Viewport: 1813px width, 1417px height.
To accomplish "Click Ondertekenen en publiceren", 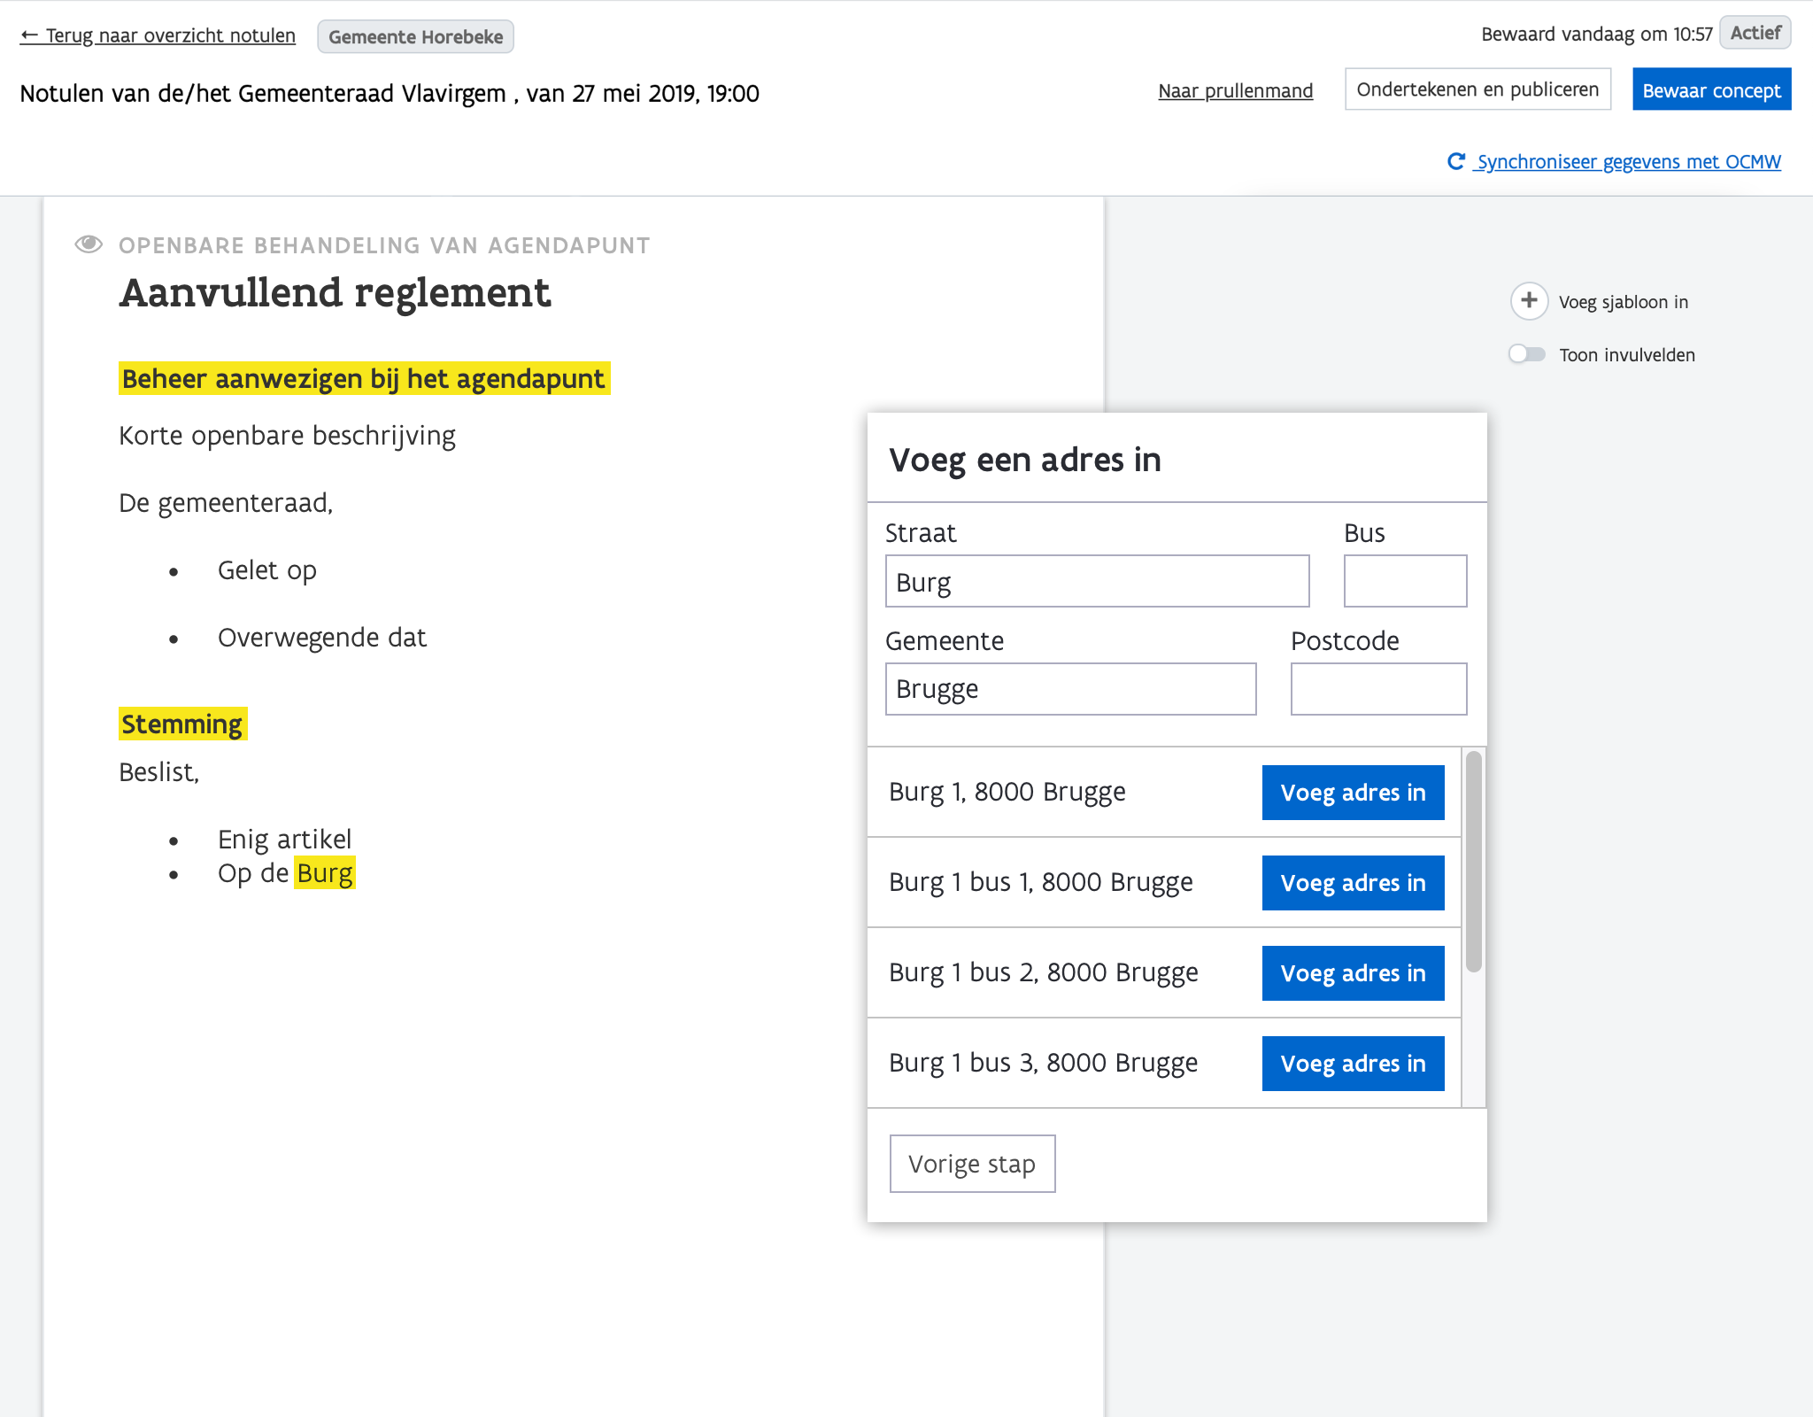I will pyautogui.click(x=1477, y=89).
